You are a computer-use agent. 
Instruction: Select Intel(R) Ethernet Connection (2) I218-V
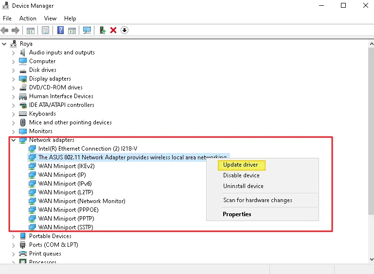tap(88, 149)
